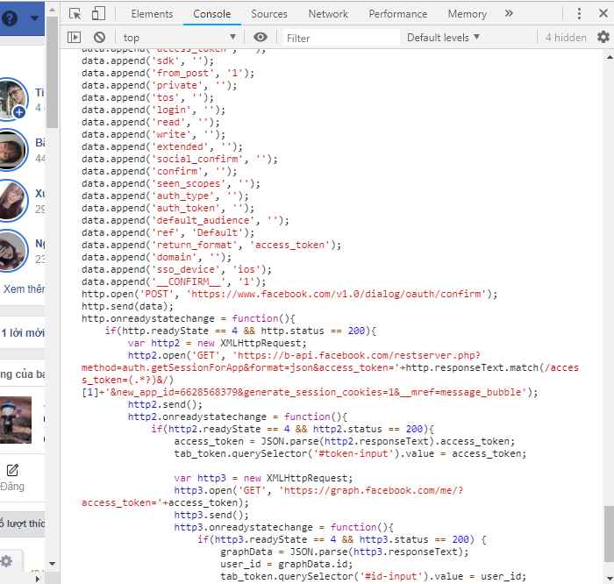The width and height of the screenshot is (614, 584).
Task: Select the Console tab
Action: tap(212, 14)
